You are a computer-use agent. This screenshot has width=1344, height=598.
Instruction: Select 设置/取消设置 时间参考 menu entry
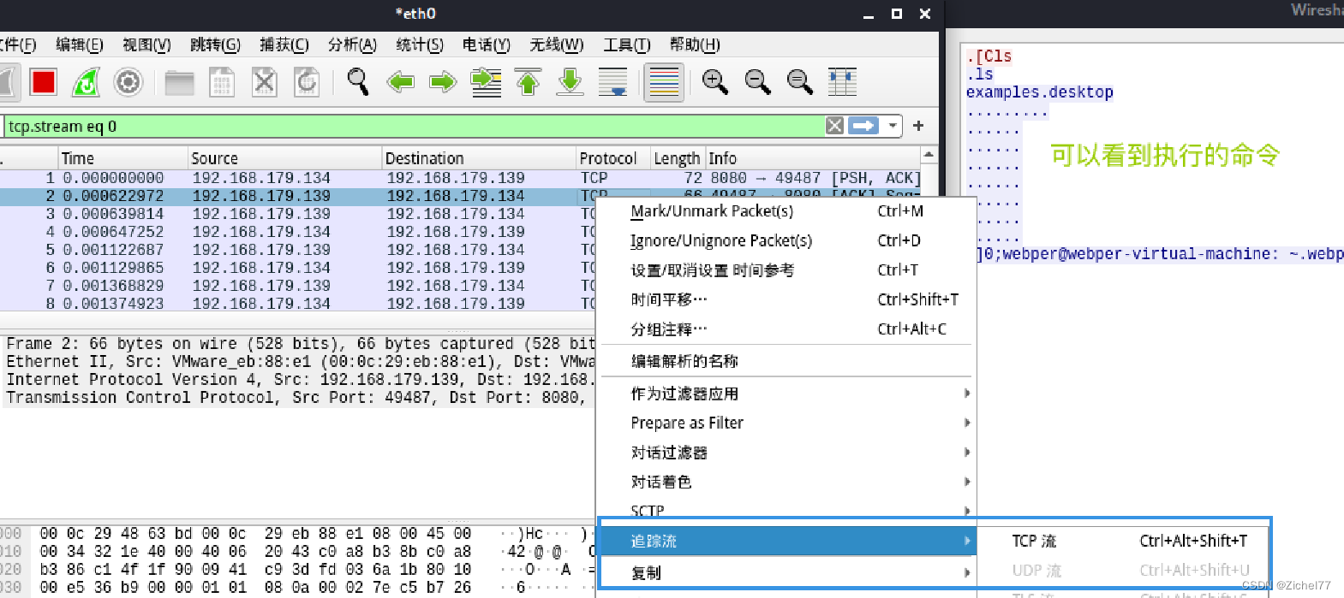(786, 270)
